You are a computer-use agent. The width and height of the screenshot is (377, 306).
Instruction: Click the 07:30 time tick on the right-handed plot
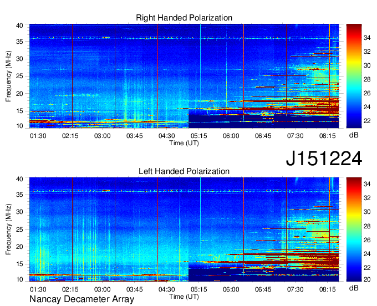tap(296, 136)
